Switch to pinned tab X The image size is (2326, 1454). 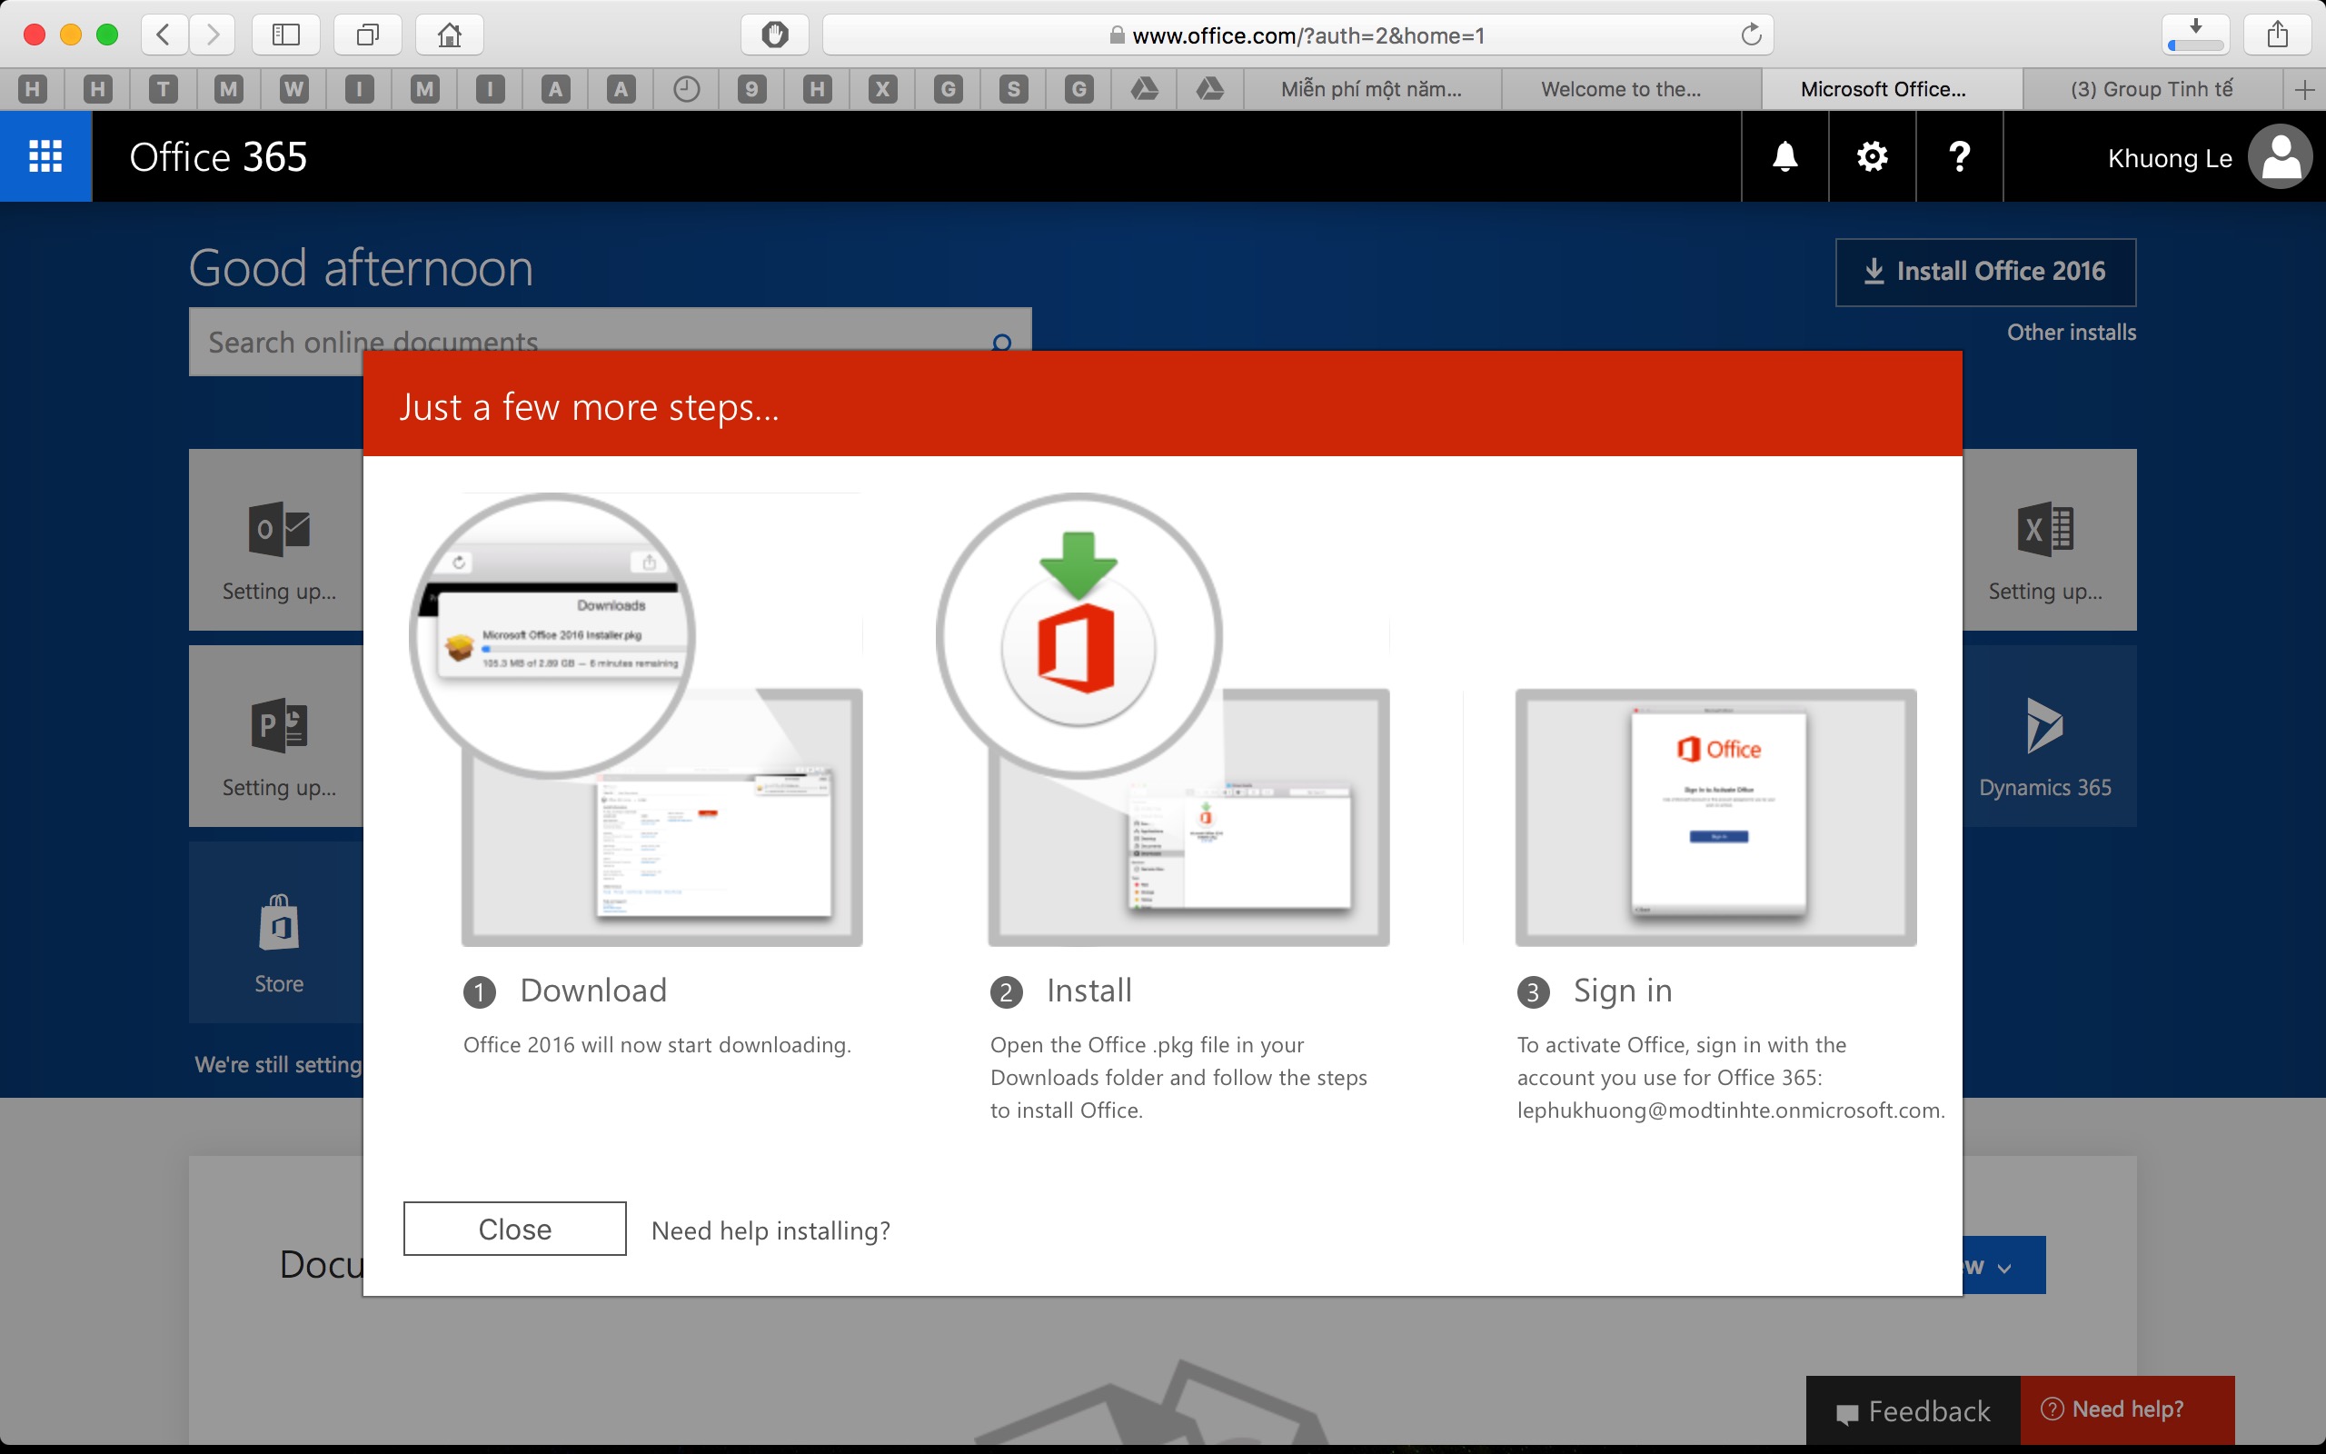882,89
